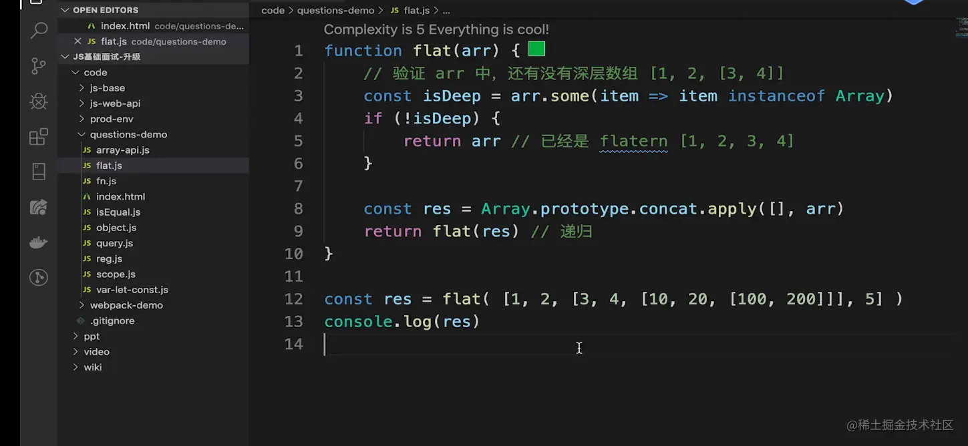This screenshot has height=446, width=968.
Task: Expand the js-base folder
Action: pyautogui.click(x=82, y=87)
